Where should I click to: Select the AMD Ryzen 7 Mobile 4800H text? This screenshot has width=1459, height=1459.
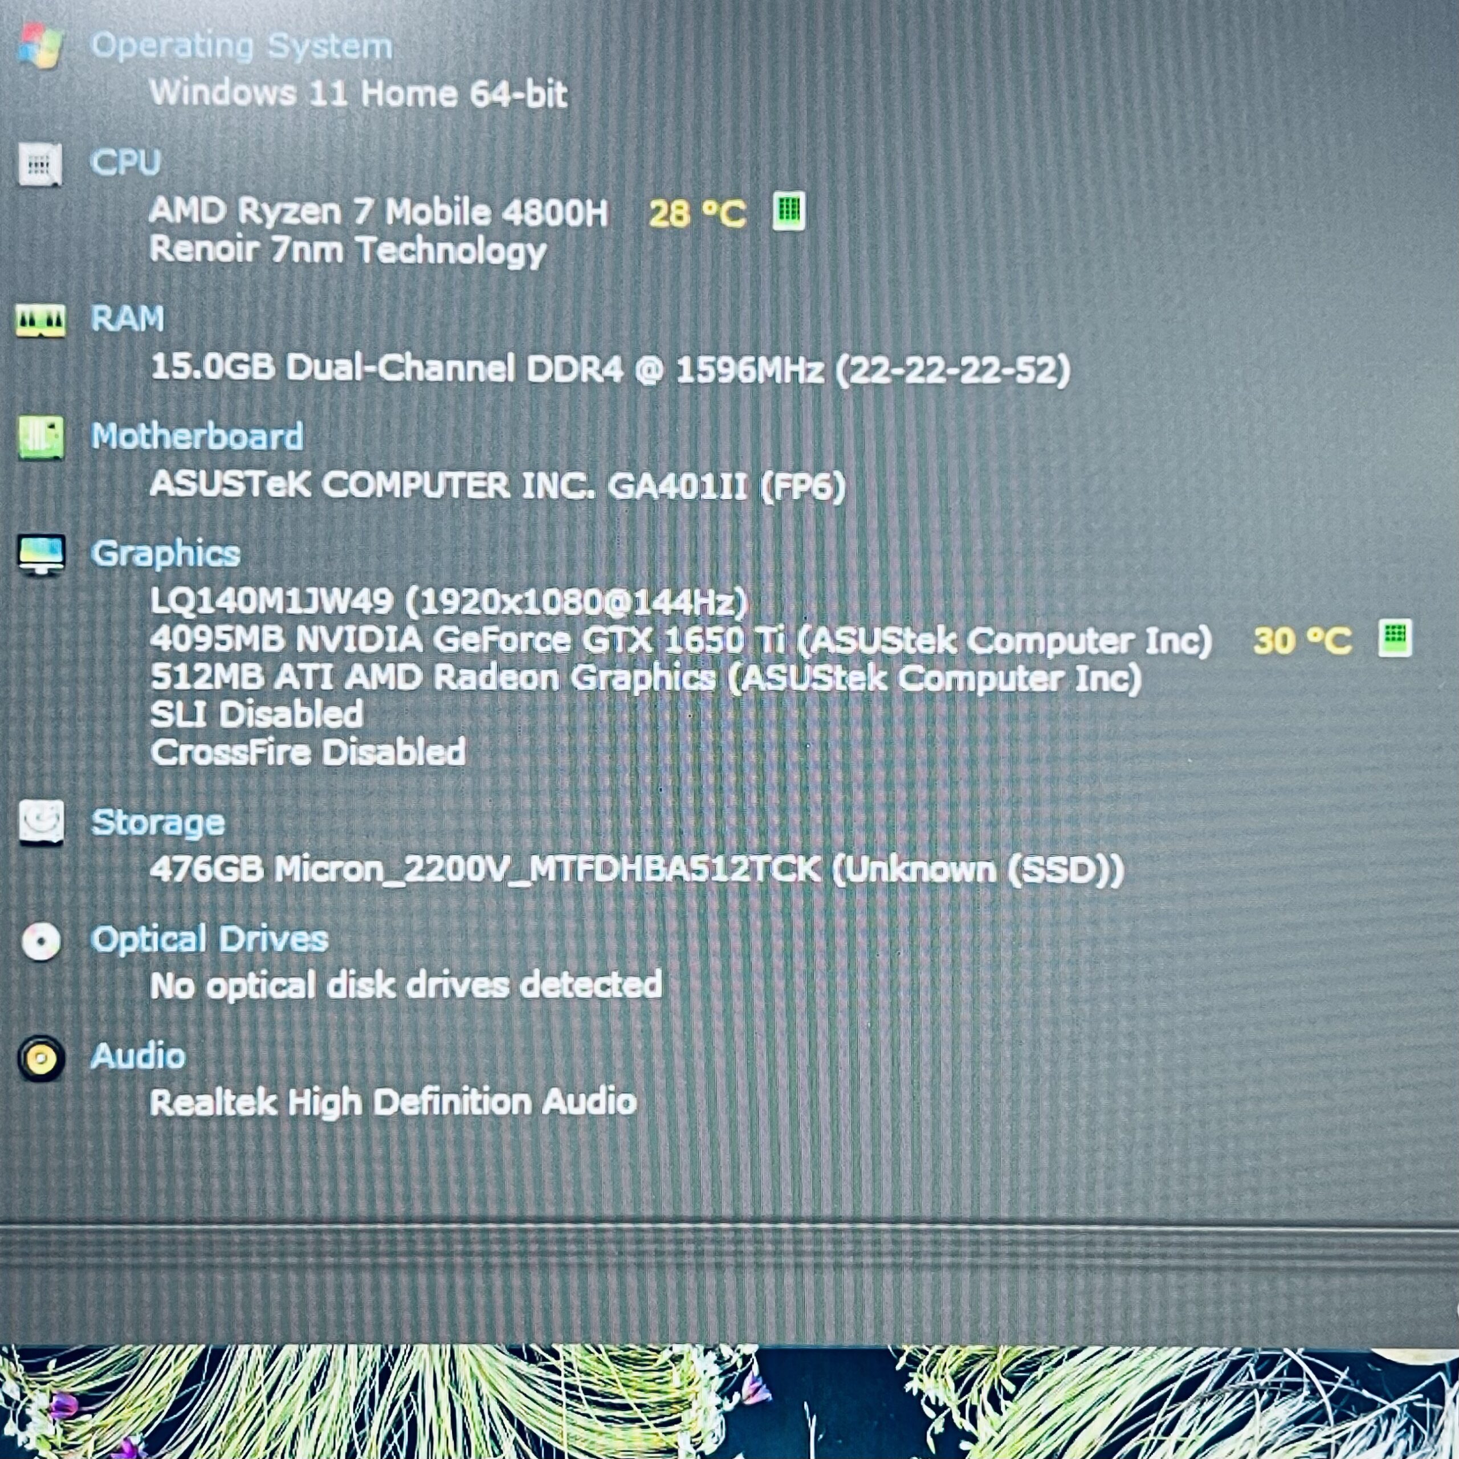379,212
